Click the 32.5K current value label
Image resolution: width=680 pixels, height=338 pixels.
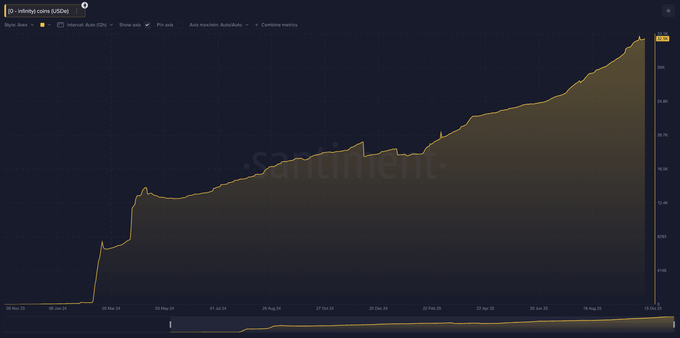[x=662, y=39]
